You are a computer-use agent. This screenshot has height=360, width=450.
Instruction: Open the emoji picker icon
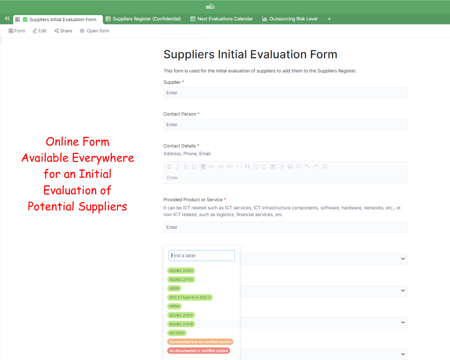pyautogui.click(x=325, y=166)
